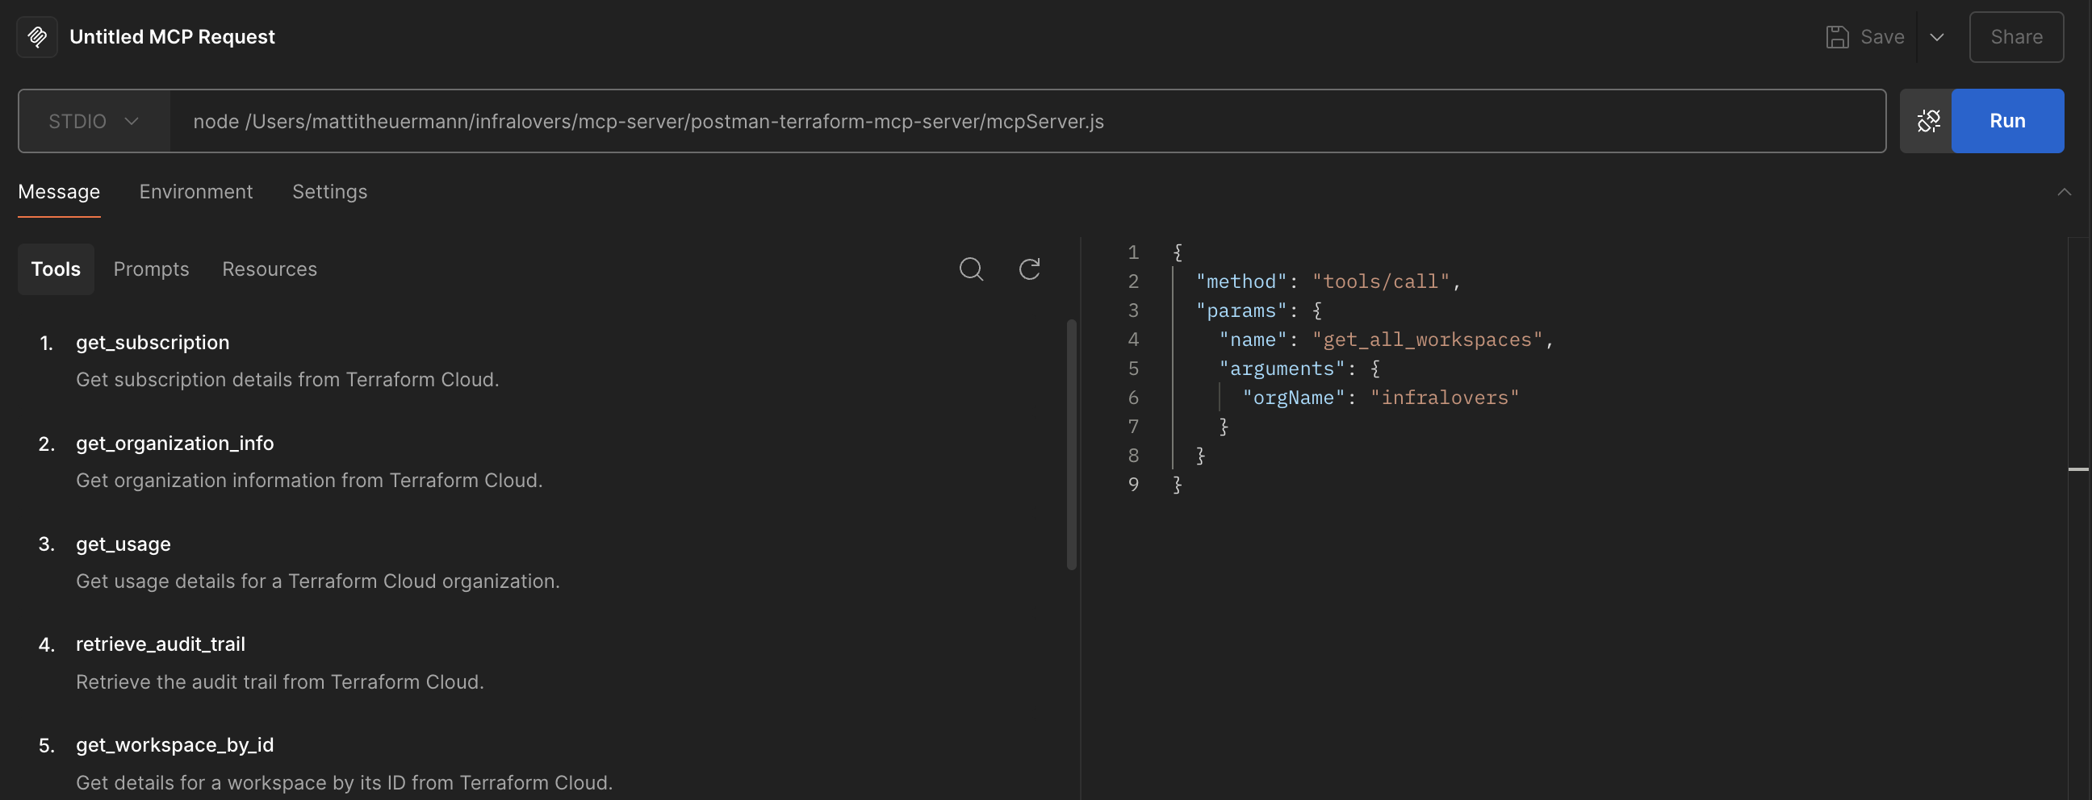Select the get_organization_info tool
Image resolution: width=2092 pixels, height=800 pixels.
click(x=174, y=443)
